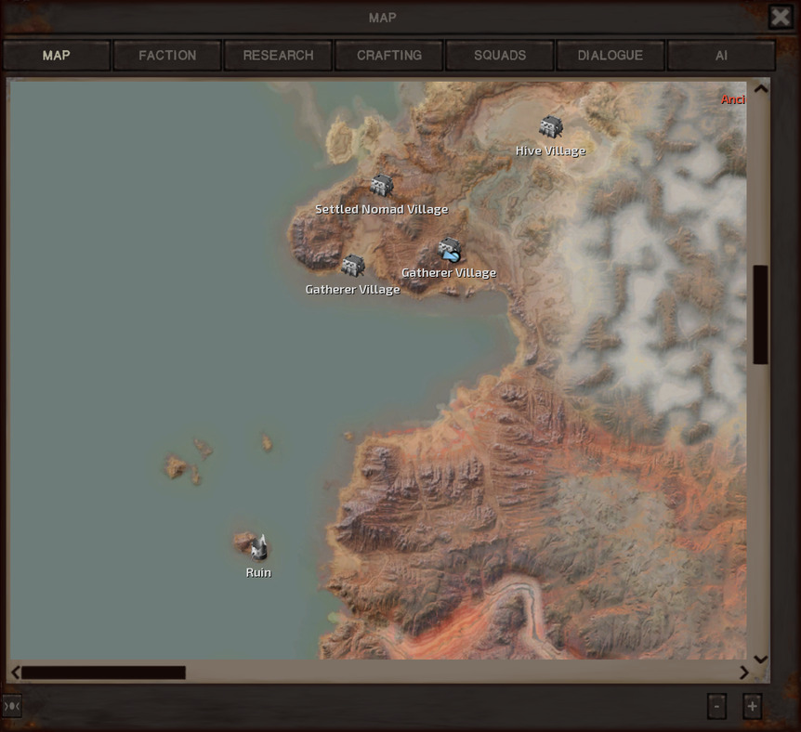The height and width of the screenshot is (732, 801).
Task: Click the Settled Nomad Village label
Action: 382,209
